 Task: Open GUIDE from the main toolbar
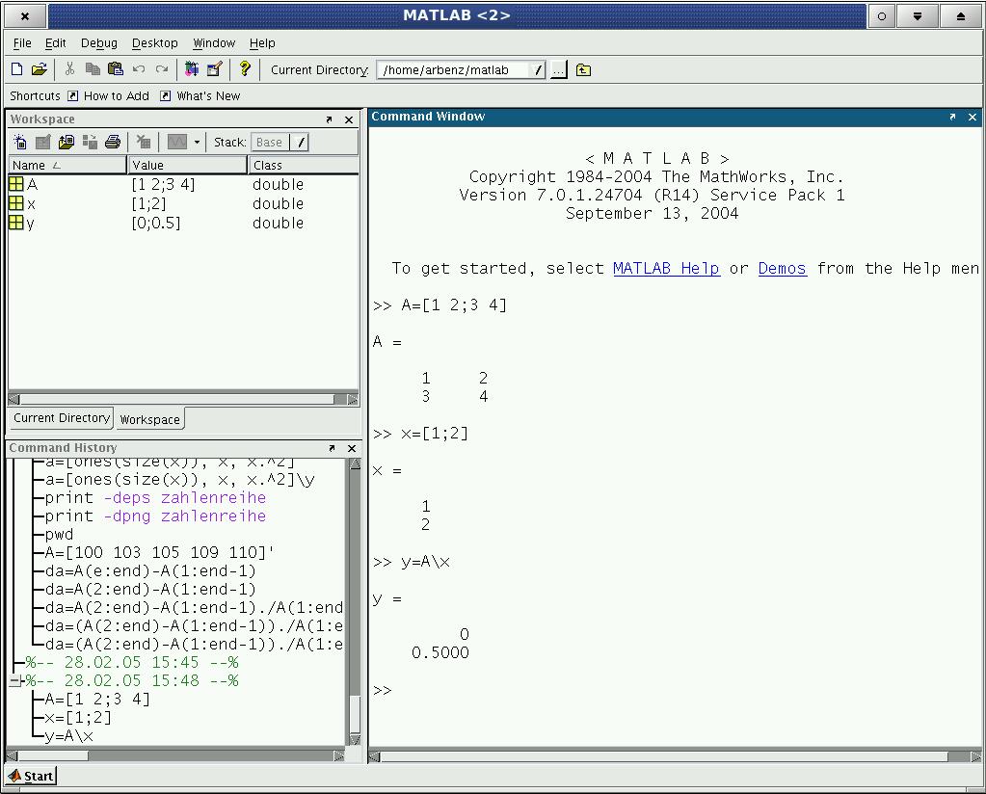click(x=215, y=69)
